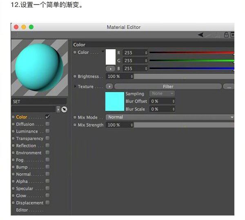The image size is (245, 220).
Task: Click the Blur Offset stepper arrows
Action: [x=174, y=101]
